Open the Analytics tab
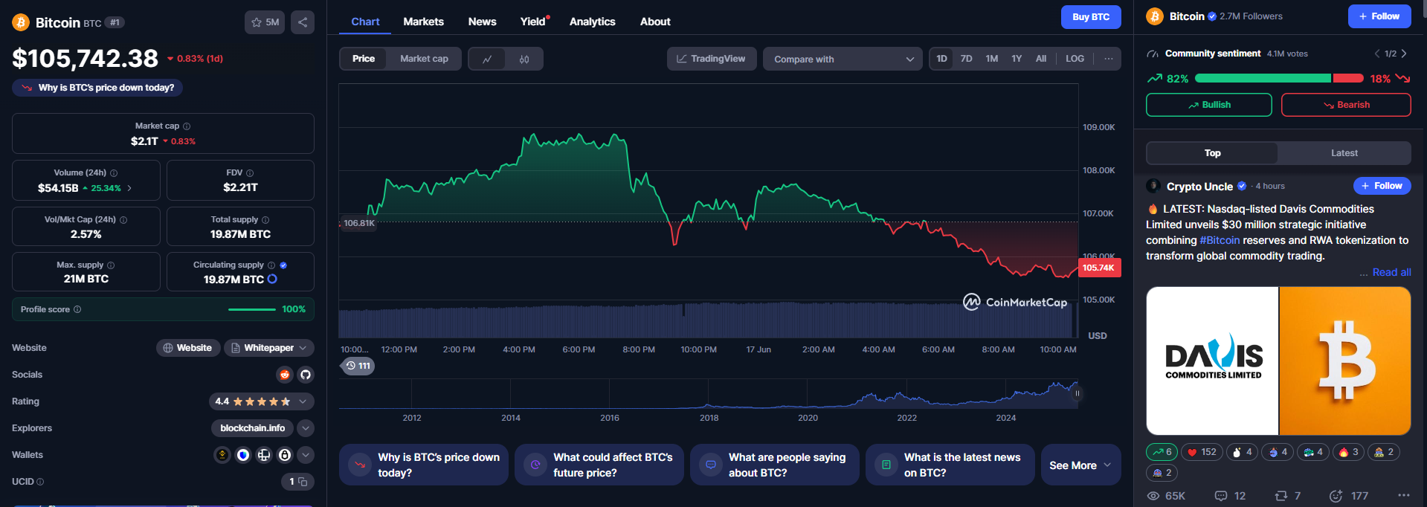Image resolution: width=1427 pixels, height=507 pixels. tap(593, 22)
